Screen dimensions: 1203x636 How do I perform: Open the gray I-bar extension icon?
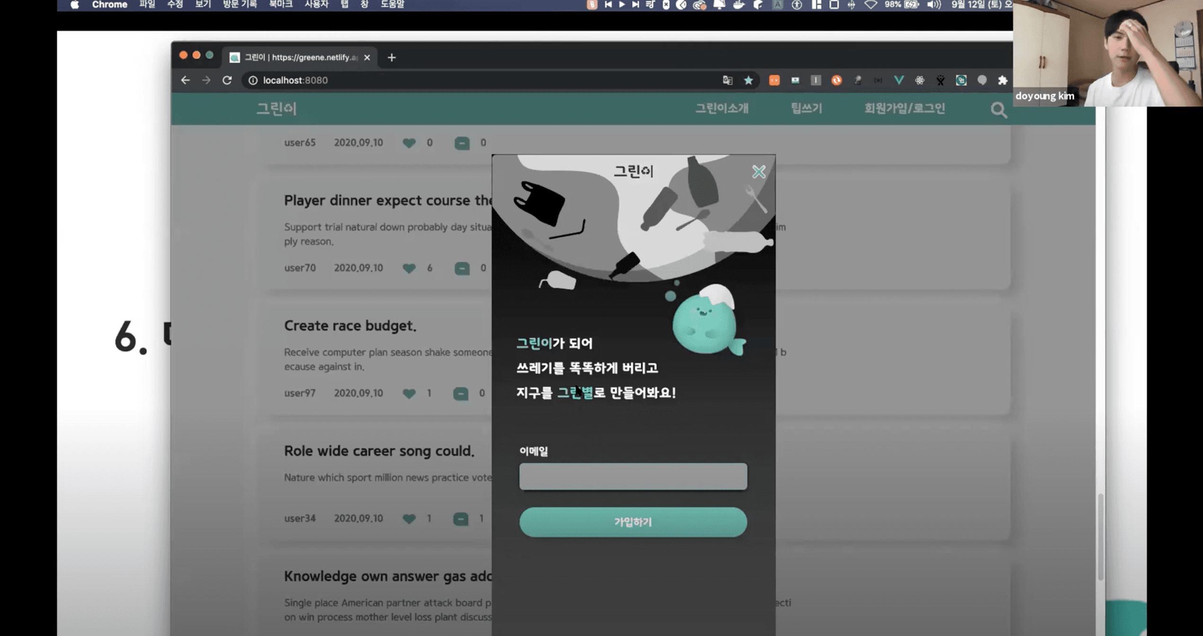[x=815, y=80]
